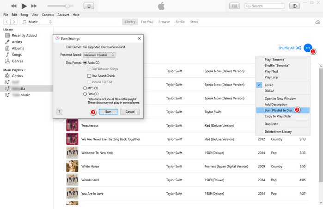Switch to the For You tab
The height and width of the screenshot is (209, 323).
[x=146, y=22]
